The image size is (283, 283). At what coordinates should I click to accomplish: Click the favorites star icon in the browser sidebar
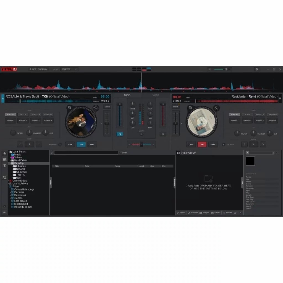(5, 153)
